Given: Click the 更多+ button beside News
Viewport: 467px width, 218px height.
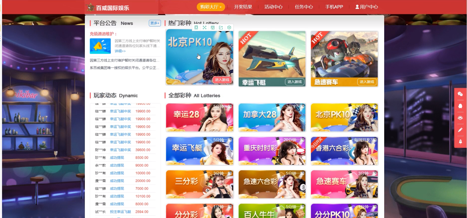Looking at the screenshot, I should [x=155, y=23].
